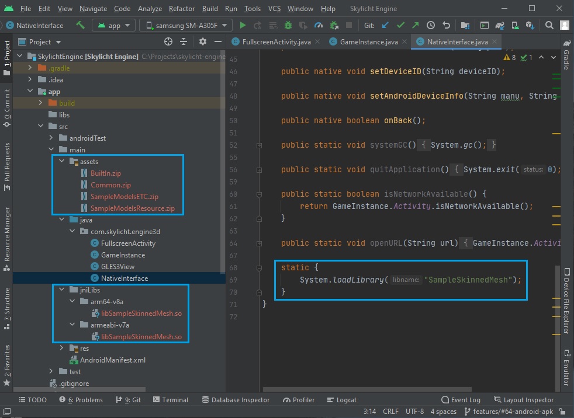
Task: Open Project Structure icon in toolbar
Action: point(465,25)
